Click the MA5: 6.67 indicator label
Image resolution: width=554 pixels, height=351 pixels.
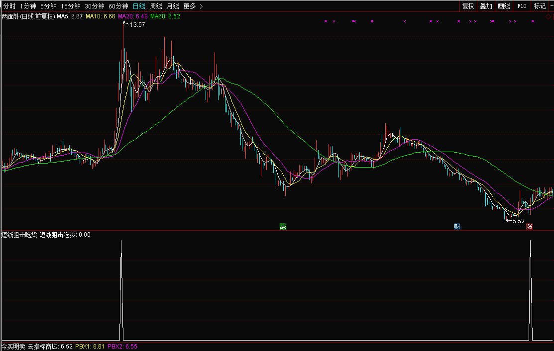pyautogui.click(x=70, y=16)
